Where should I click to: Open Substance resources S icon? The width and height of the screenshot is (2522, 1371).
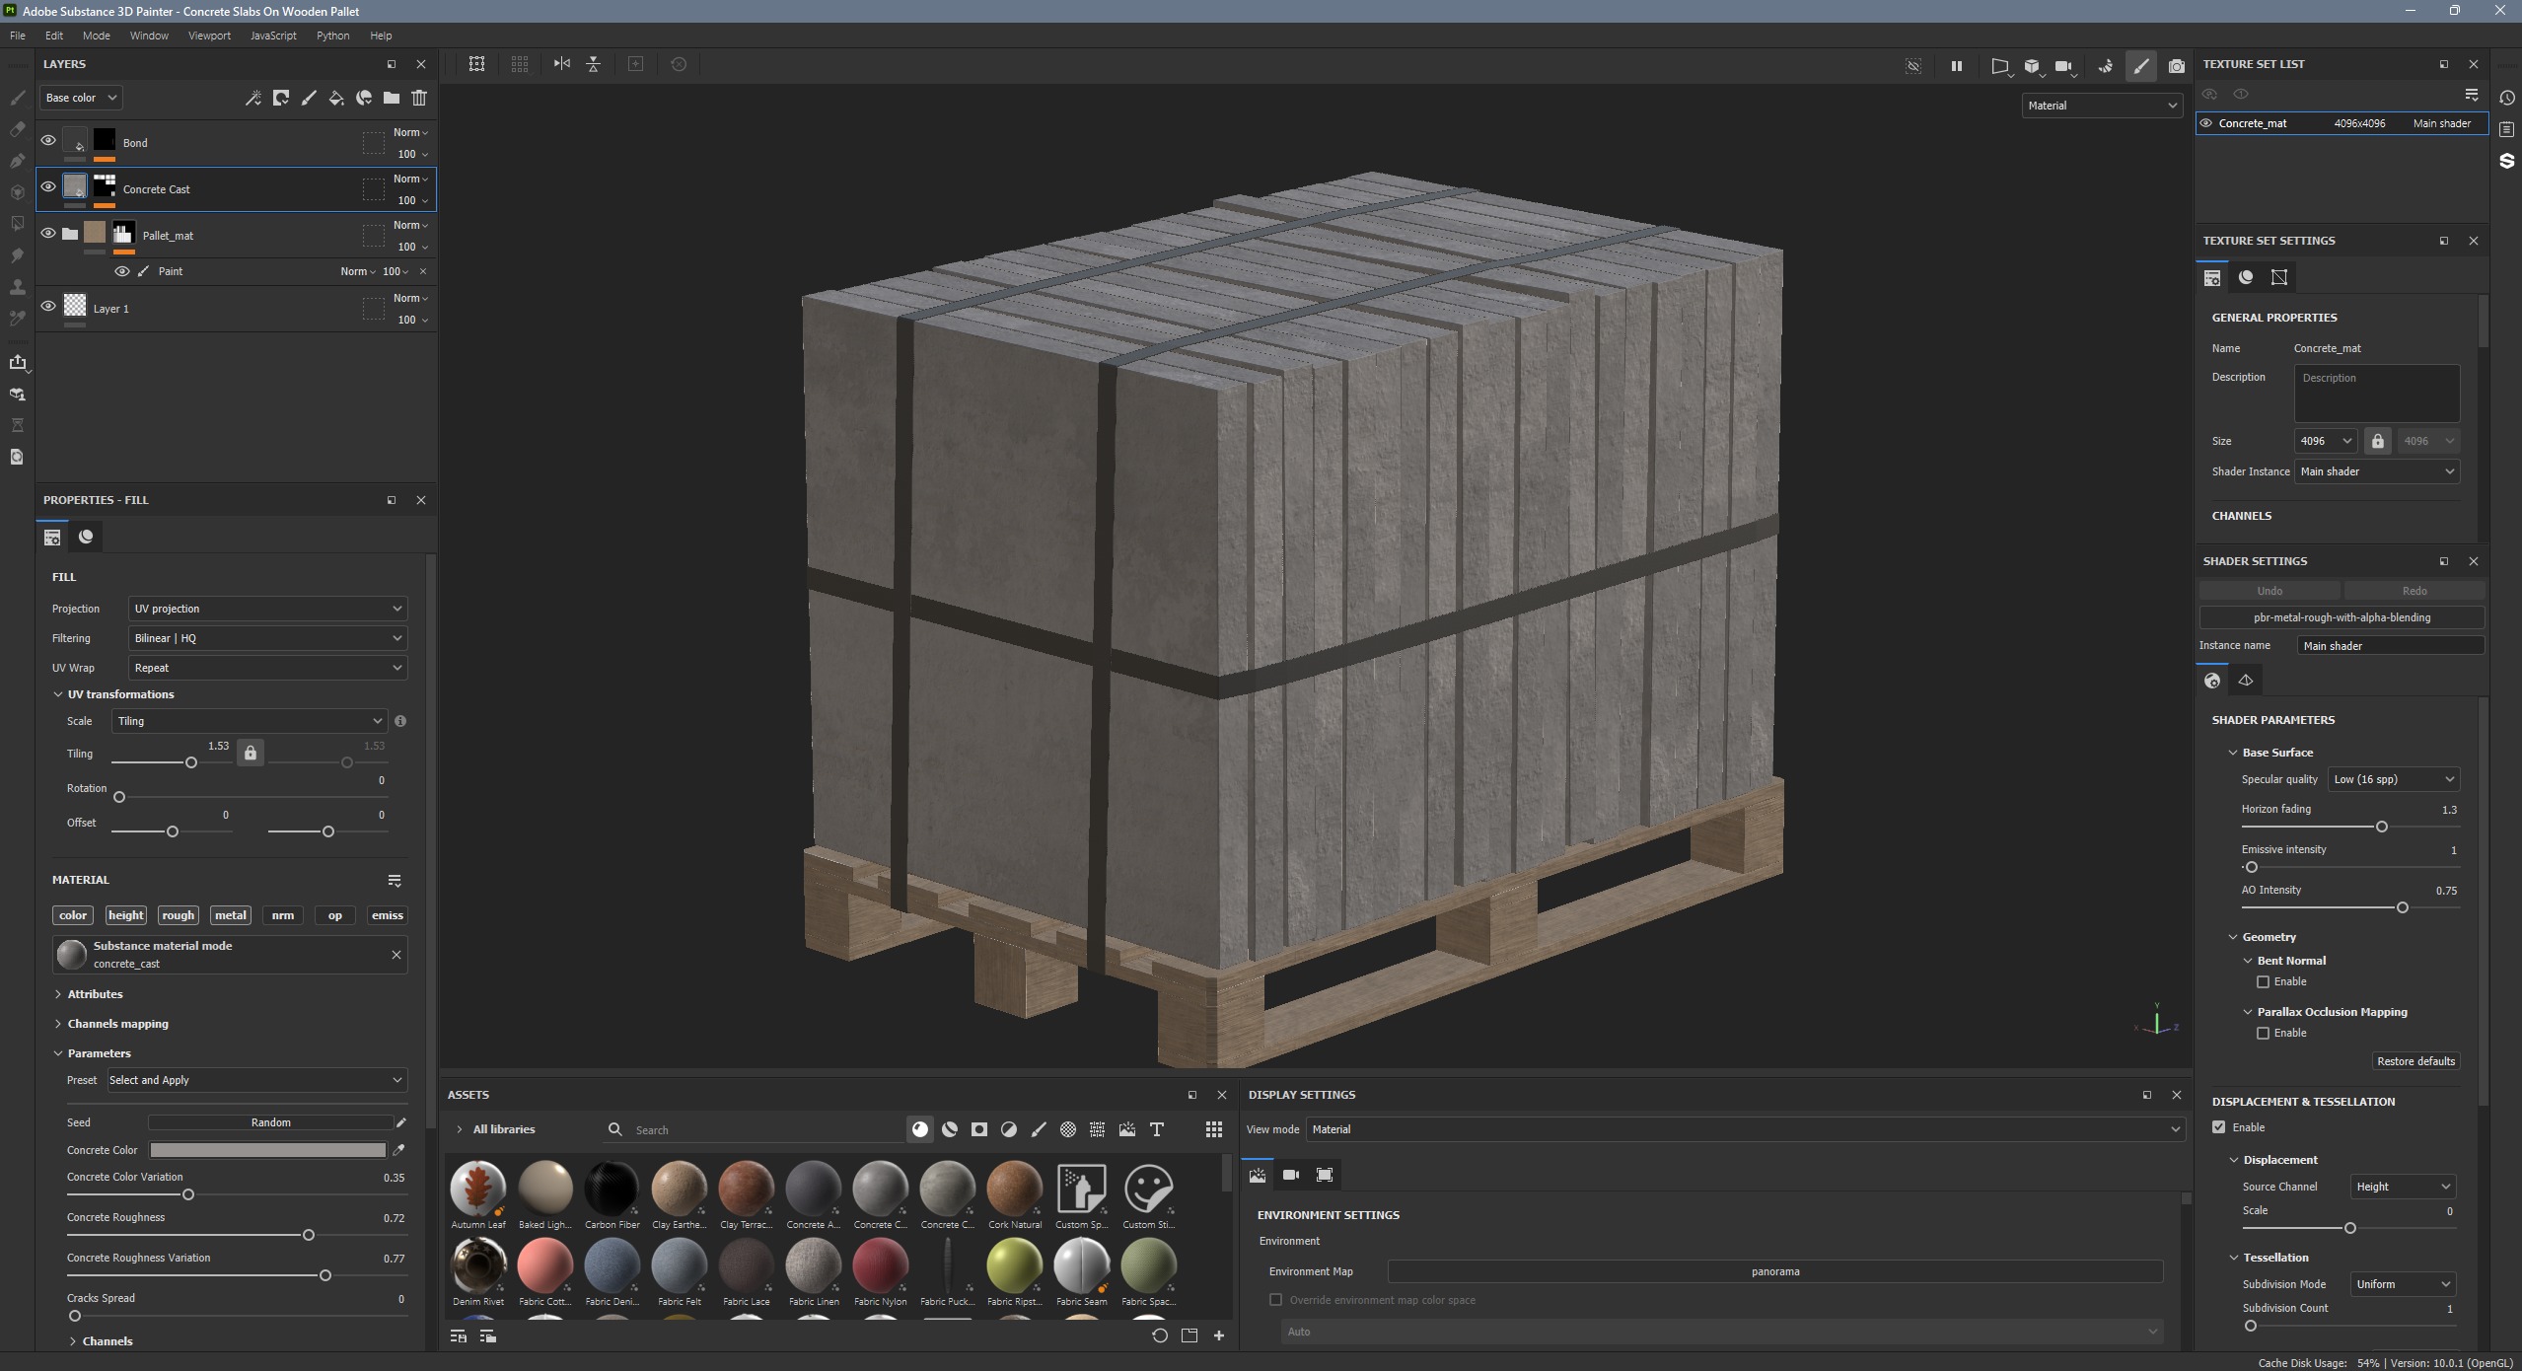tap(2507, 161)
